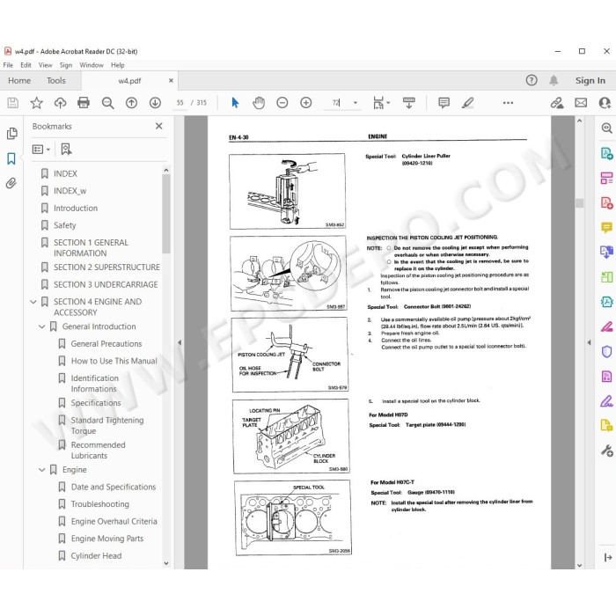The image size is (616, 616).
Task: Activate the Selection arrow tool
Action: click(235, 103)
